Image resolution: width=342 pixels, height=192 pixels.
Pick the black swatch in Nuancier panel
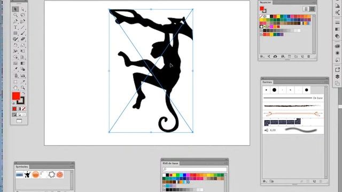(x=271, y=17)
